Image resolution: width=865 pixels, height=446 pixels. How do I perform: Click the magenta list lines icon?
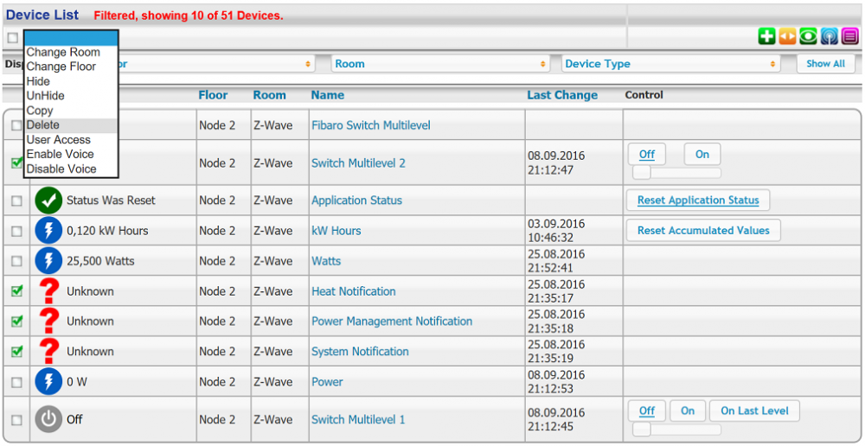[x=849, y=36]
